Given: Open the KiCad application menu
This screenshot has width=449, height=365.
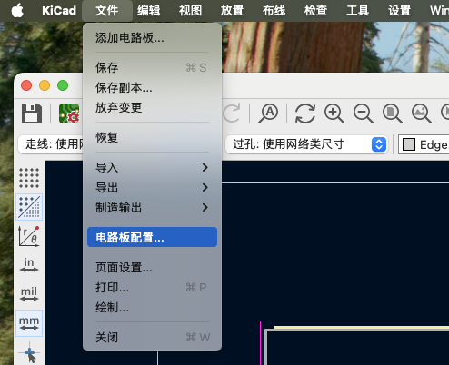Looking at the screenshot, I should click(59, 11).
